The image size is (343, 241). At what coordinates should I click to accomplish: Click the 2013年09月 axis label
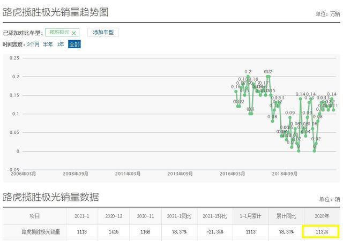point(180,174)
